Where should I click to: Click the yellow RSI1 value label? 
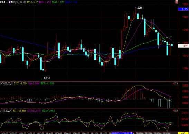(20, 110)
